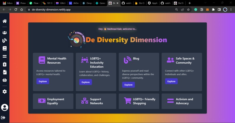View site info via address bar lock icon
Viewport: 235px width, 123px height.
click(29, 10)
